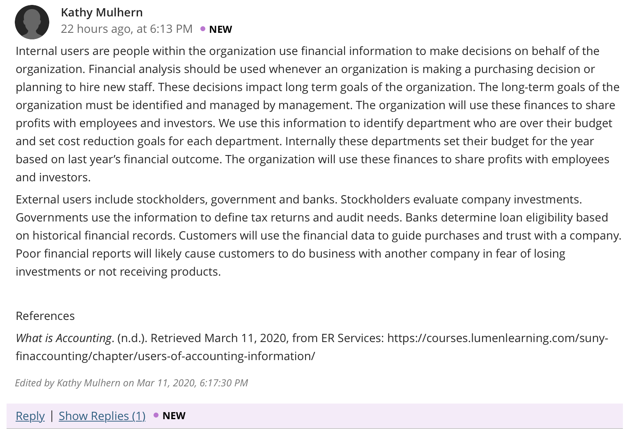Screen dimensions: 634x429
Task: Reply to Kathy Mulhern's post
Action: 30,415
